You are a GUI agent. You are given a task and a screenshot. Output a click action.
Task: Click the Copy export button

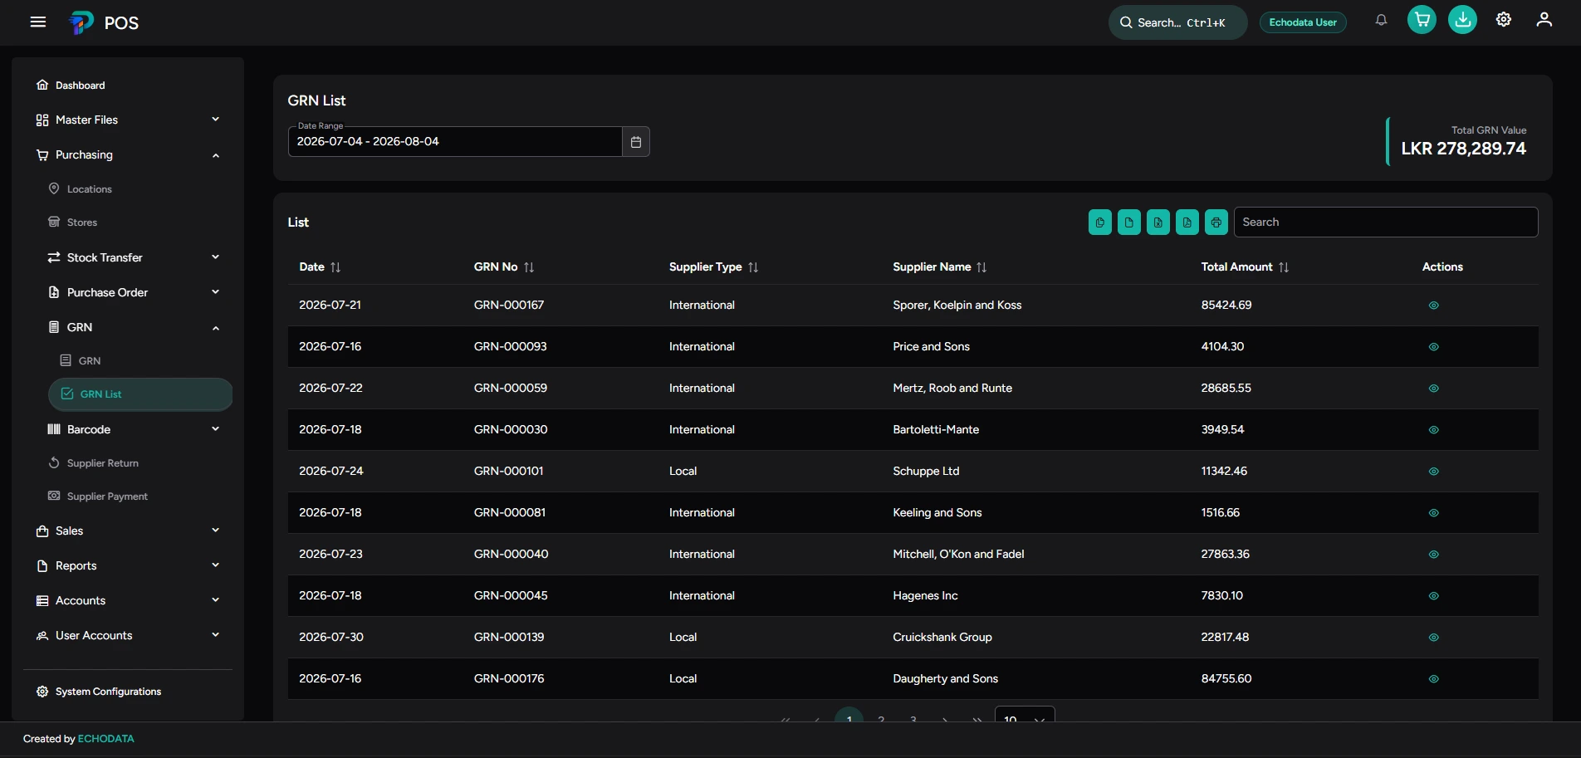[1100, 223]
